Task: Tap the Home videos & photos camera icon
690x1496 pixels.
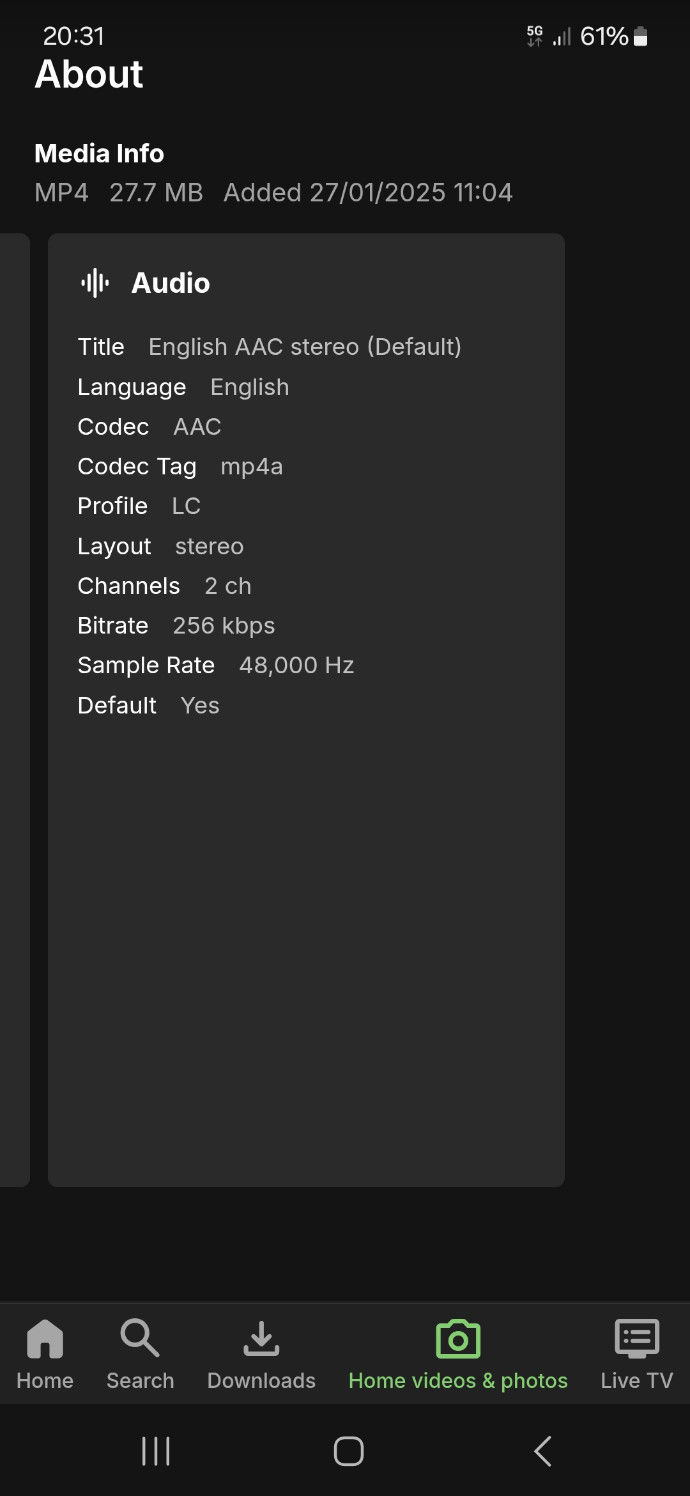Action: click(458, 1338)
